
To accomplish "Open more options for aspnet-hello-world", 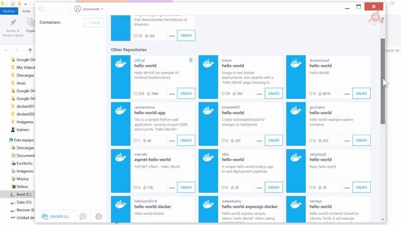I will click(x=172, y=187).
